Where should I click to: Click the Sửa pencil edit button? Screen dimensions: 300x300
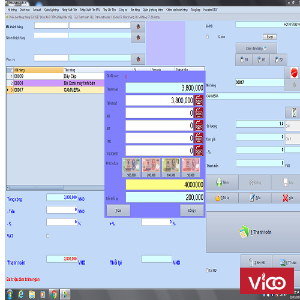point(255,198)
